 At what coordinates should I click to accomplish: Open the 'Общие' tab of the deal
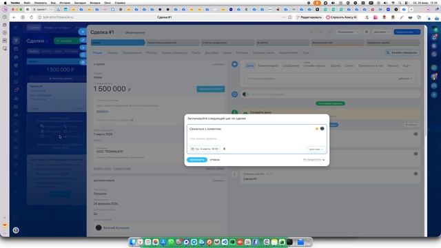98,52
